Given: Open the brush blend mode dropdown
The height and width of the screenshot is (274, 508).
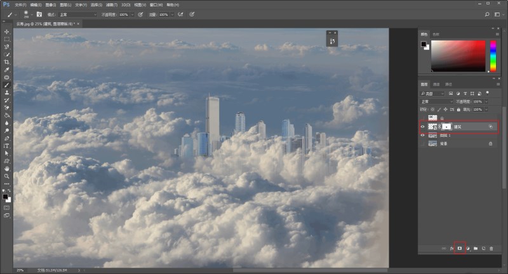Looking at the screenshot, I should [x=78, y=14].
